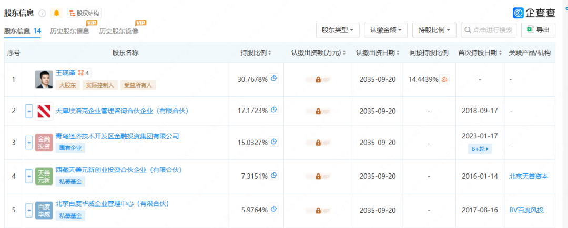
Task: Click the VIP lock icon in 王砚泽 row
Action: 318,79
